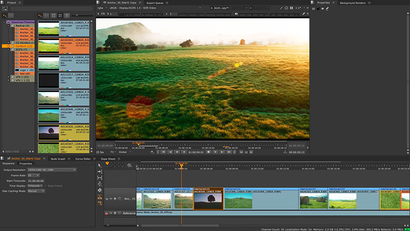The image size is (410, 231).
Task: Check the Drop Frame checkbox
Action: coord(46,186)
